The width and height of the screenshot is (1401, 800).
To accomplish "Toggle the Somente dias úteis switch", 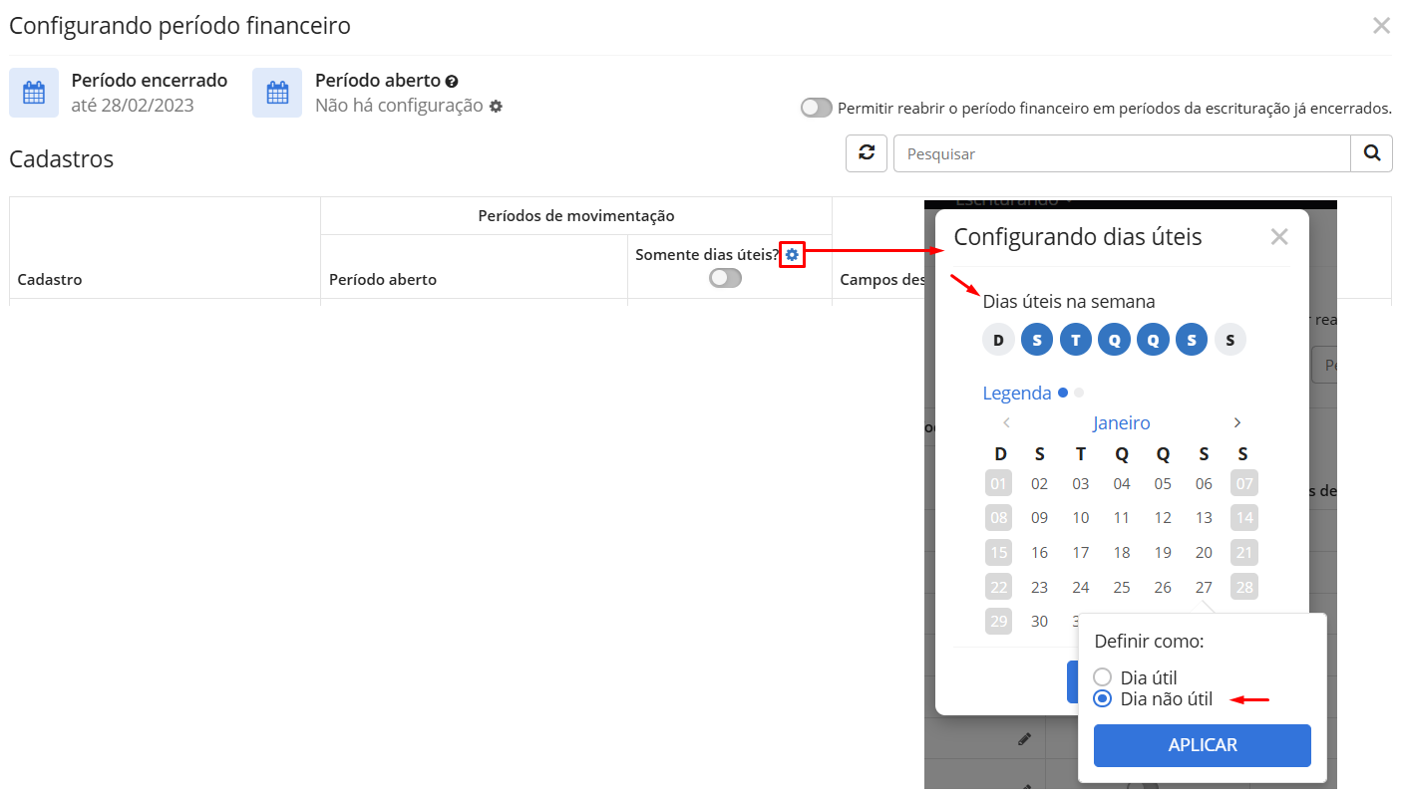I will [x=725, y=278].
